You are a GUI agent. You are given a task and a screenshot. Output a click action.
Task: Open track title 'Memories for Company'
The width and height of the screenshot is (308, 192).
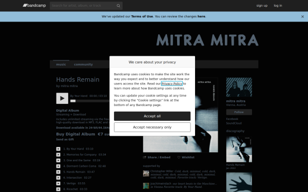(x=82, y=155)
